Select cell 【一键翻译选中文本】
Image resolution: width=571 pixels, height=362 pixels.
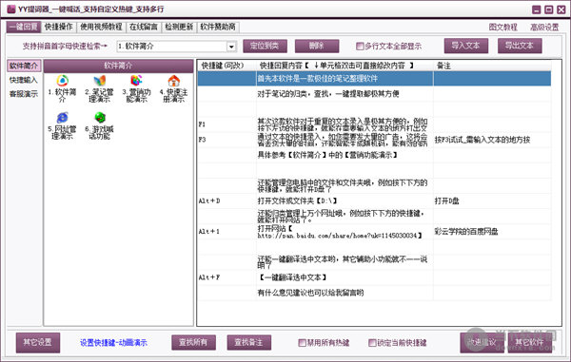(345, 277)
